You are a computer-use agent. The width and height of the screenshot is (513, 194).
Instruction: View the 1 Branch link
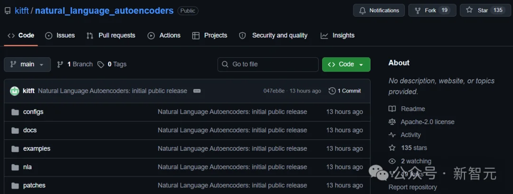pos(75,65)
